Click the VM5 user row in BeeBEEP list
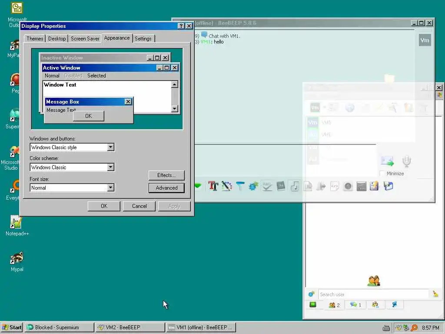445x334 pixels. click(x=360, y=122)
